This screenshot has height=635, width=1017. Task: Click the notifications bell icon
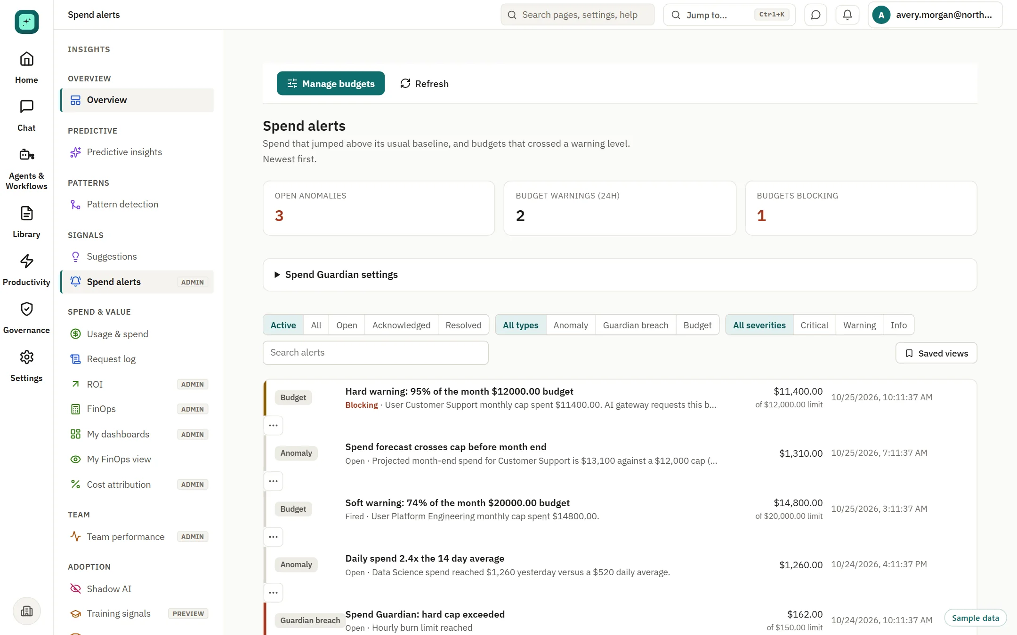(x=847, y=15)
